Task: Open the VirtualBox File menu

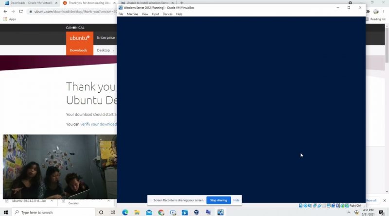Action: pos(121,14)
